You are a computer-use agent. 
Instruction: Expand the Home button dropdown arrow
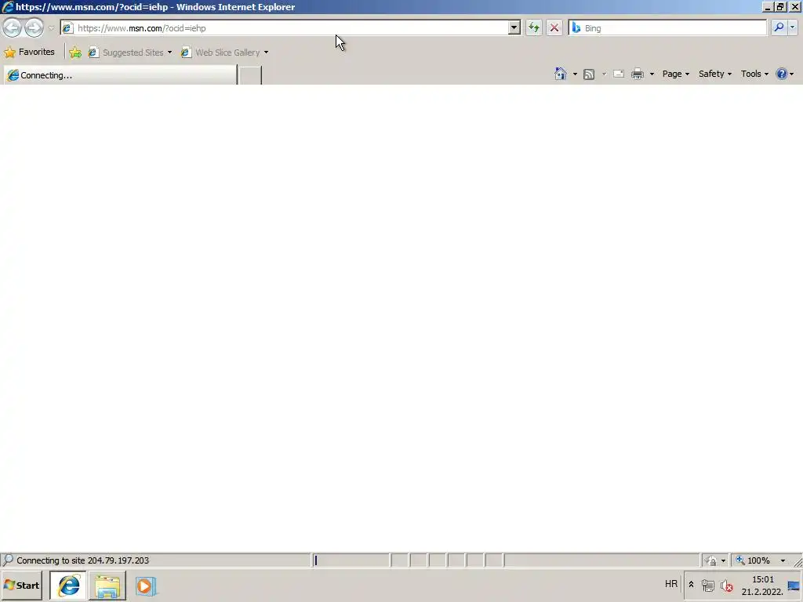(575, 74)
